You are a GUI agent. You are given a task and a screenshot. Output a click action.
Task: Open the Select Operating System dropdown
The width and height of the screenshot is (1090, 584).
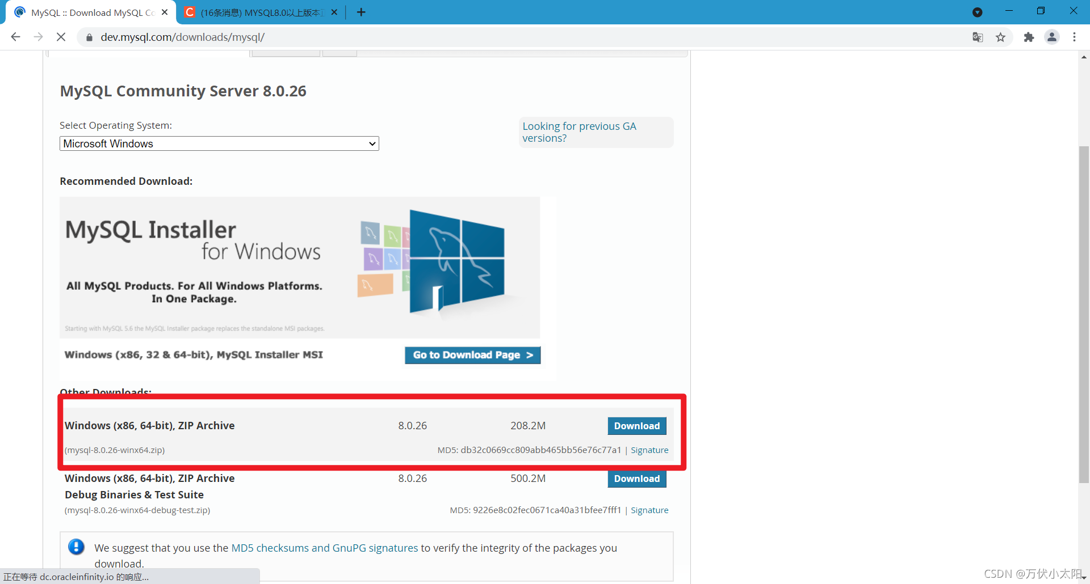point(219,143)
